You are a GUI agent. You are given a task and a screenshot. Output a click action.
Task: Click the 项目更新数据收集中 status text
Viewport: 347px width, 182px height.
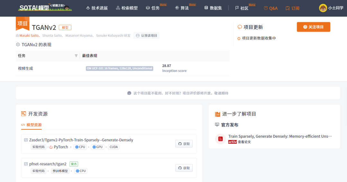point(259,38)
